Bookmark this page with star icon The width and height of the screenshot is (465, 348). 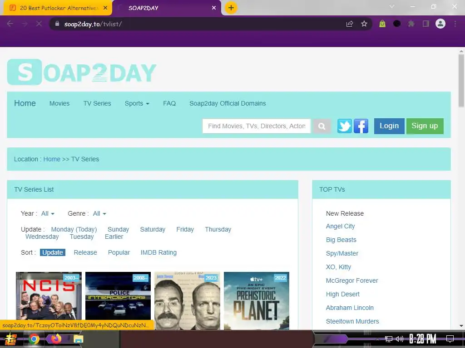pos(364,24)
